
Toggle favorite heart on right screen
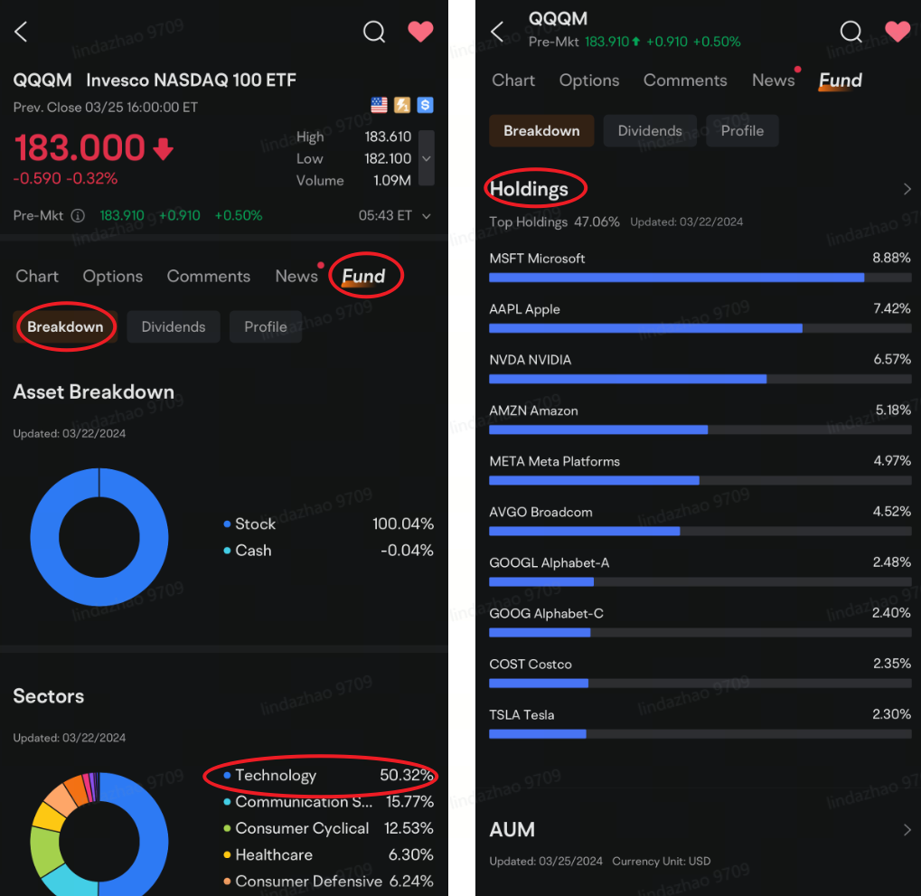(898, 32)
